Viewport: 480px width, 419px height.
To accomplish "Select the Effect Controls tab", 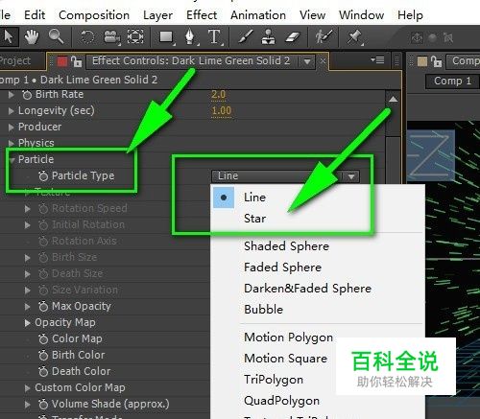I will click(x=191, y=60).
